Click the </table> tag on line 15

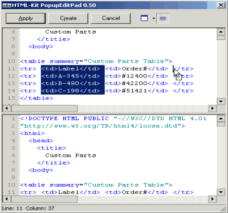(x=36, y=99)
